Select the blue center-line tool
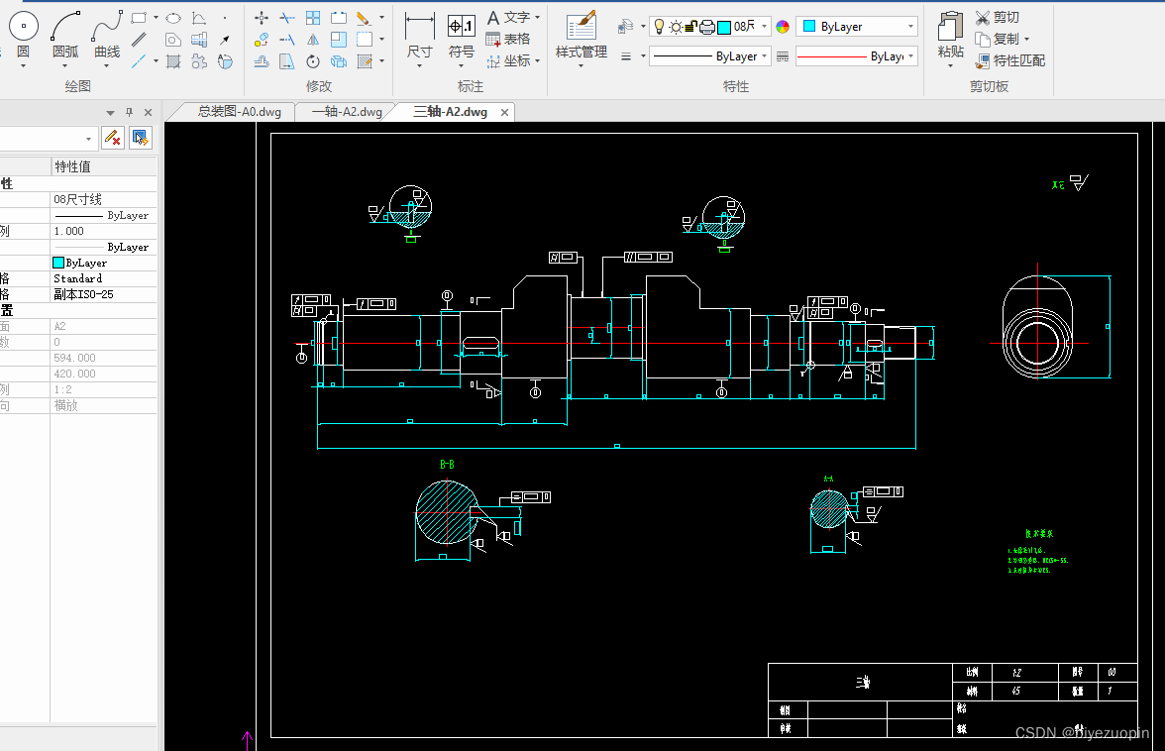This screenshot has height=751, width=1165. click(139, 60)
